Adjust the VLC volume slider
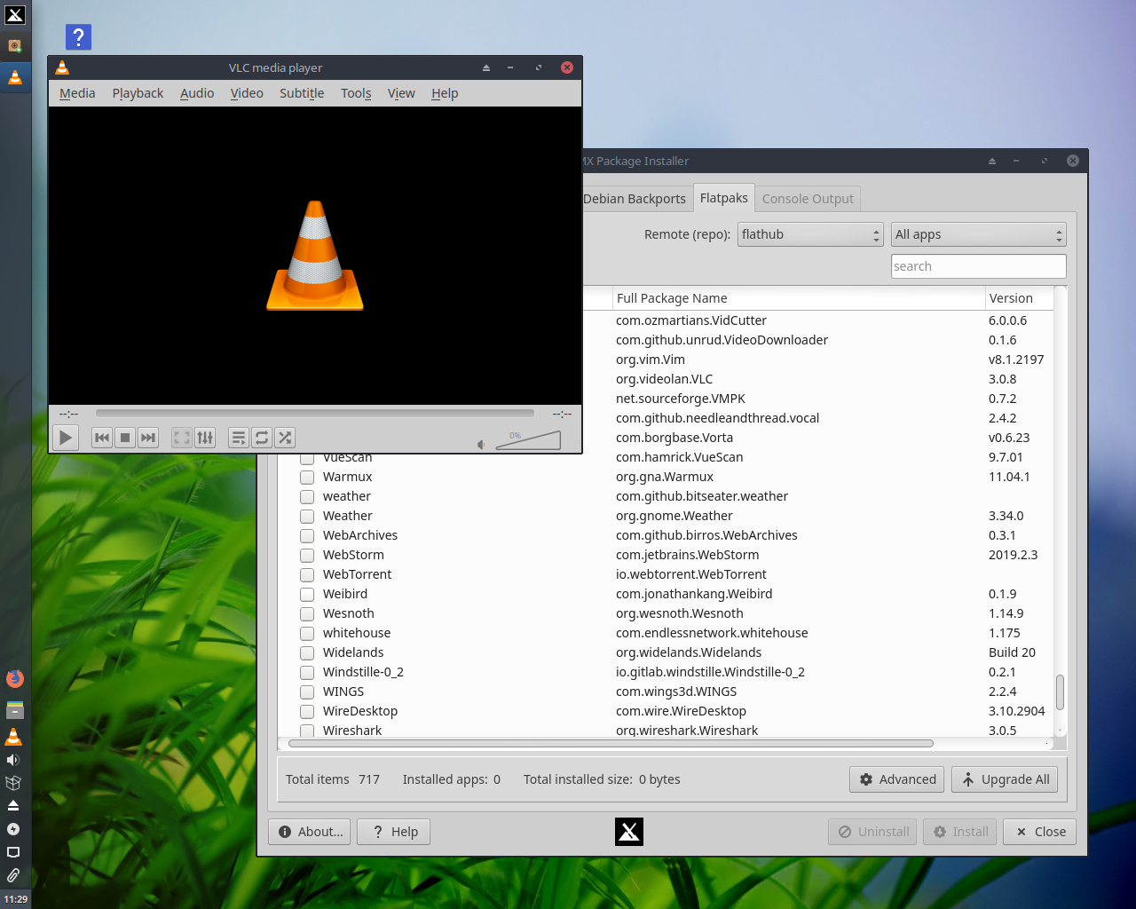The width and height of the screenshot is (1136, 909). (x=528, y=440)
